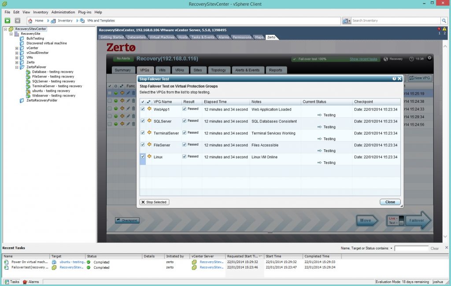Click the WebApp1 row direction arrow icon
Image resolution: width=451 pixels, height=286 pixels.
tap(149, 109)
